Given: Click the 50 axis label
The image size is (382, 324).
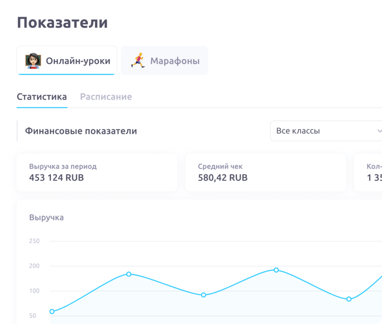Looking at the screenshot, I should click(32, 316).
